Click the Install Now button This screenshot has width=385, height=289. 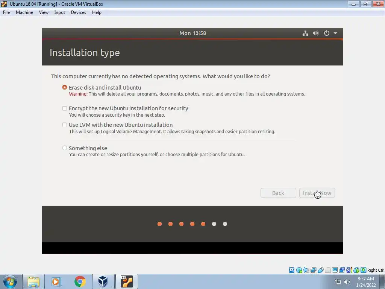point(317,193)
